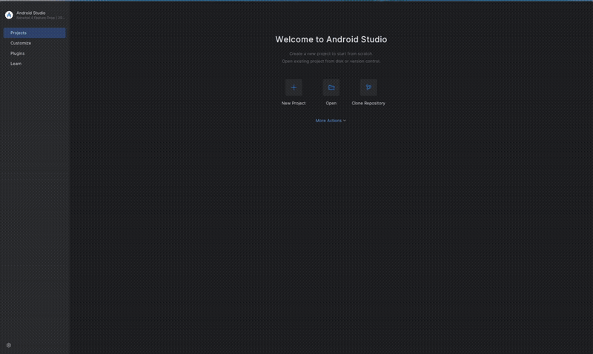The height and width of the screenshot is (354, 593).
Task: Select the Projects tab in the sidebar
Action: [34, 33]
